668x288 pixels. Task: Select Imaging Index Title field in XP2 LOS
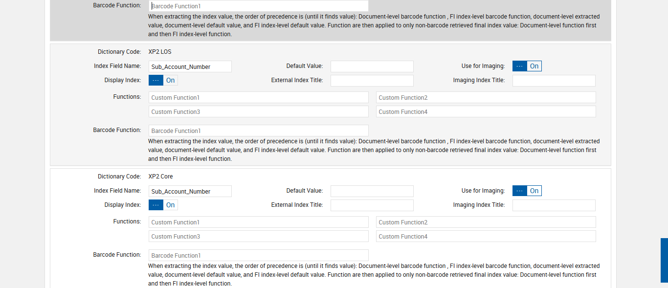click(554, 81)
